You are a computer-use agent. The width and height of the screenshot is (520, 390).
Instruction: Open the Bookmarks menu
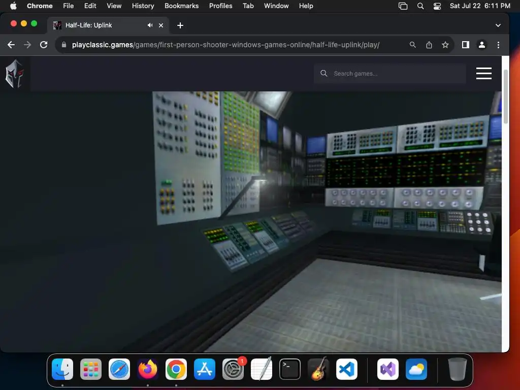181,6
